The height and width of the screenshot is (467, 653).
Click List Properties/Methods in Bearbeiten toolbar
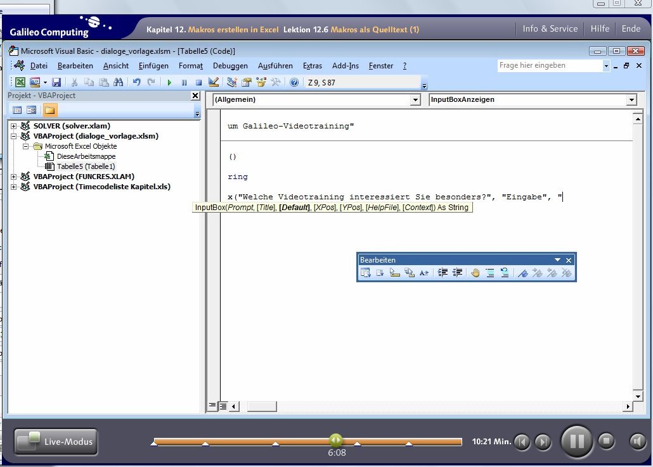pos(365,273)
